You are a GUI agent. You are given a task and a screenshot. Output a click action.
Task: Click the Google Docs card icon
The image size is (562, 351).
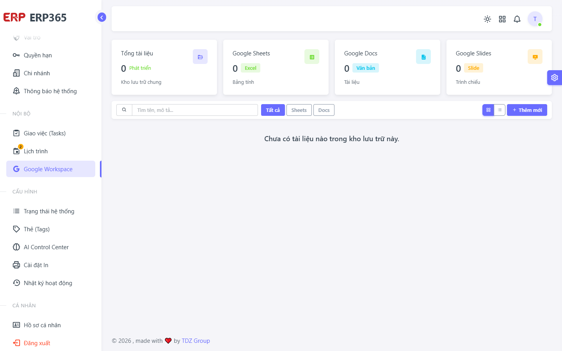[x=423, y=57]
